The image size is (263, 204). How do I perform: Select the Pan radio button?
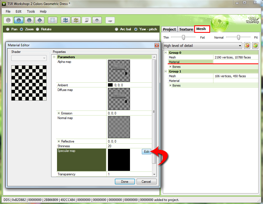coord(8,29)
